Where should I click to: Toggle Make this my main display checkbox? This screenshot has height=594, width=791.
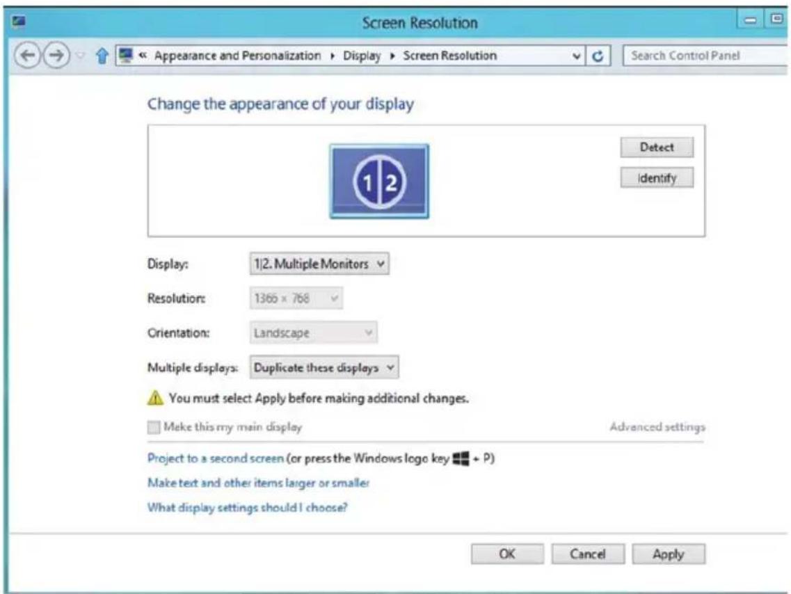(x=154, y=427)
